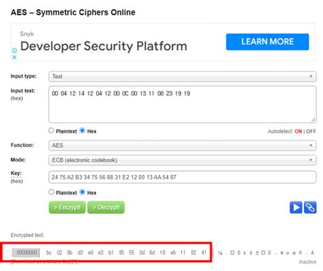
Task: Click the Developer Security Platform ad text
Action: pyautogui.click(x=104, y=46)
